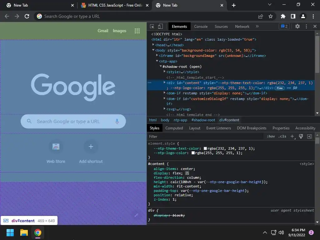Screen dimensions: 320x240
Task: Toggle the browser side panel icon
Action: point(293,16)
